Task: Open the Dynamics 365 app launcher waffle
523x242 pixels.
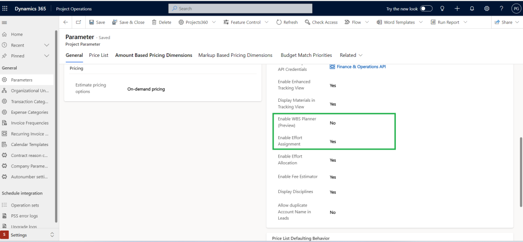Action: pos(5,9)
